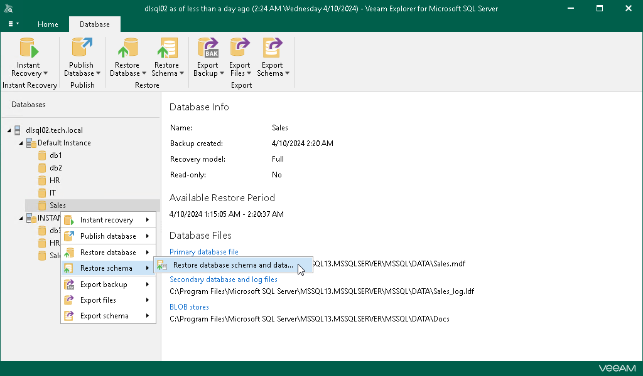The width and height of the screenshot is (643, 376).
Task: Choose Restore database schema and data
Action: [x=232, y=265]
